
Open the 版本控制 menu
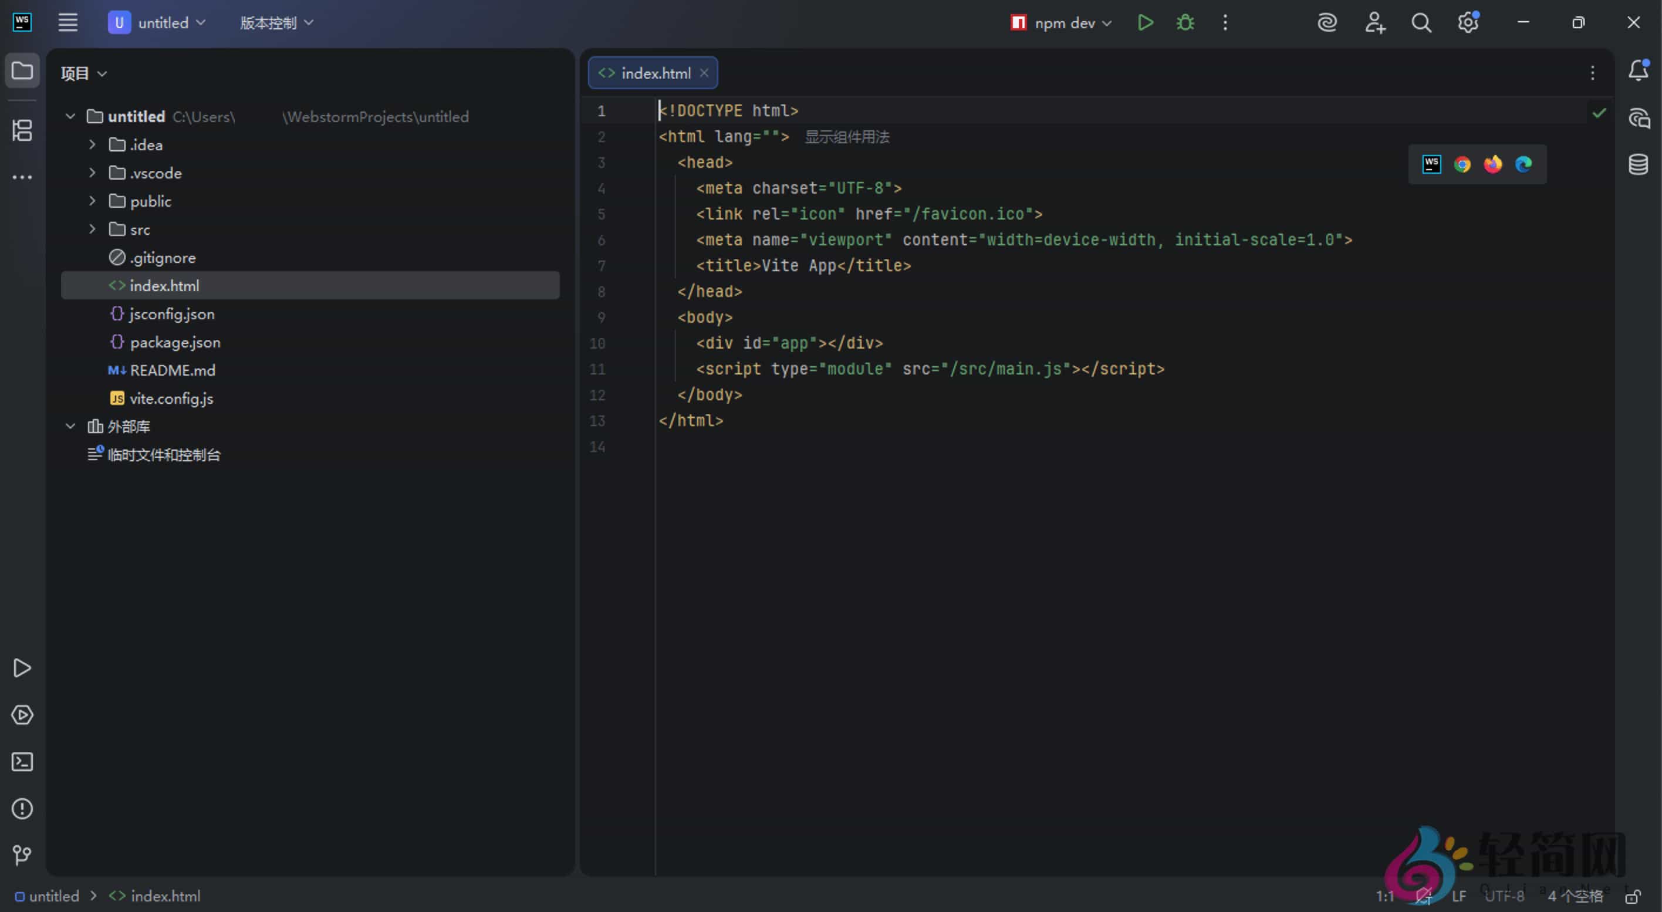click(274, 22)
